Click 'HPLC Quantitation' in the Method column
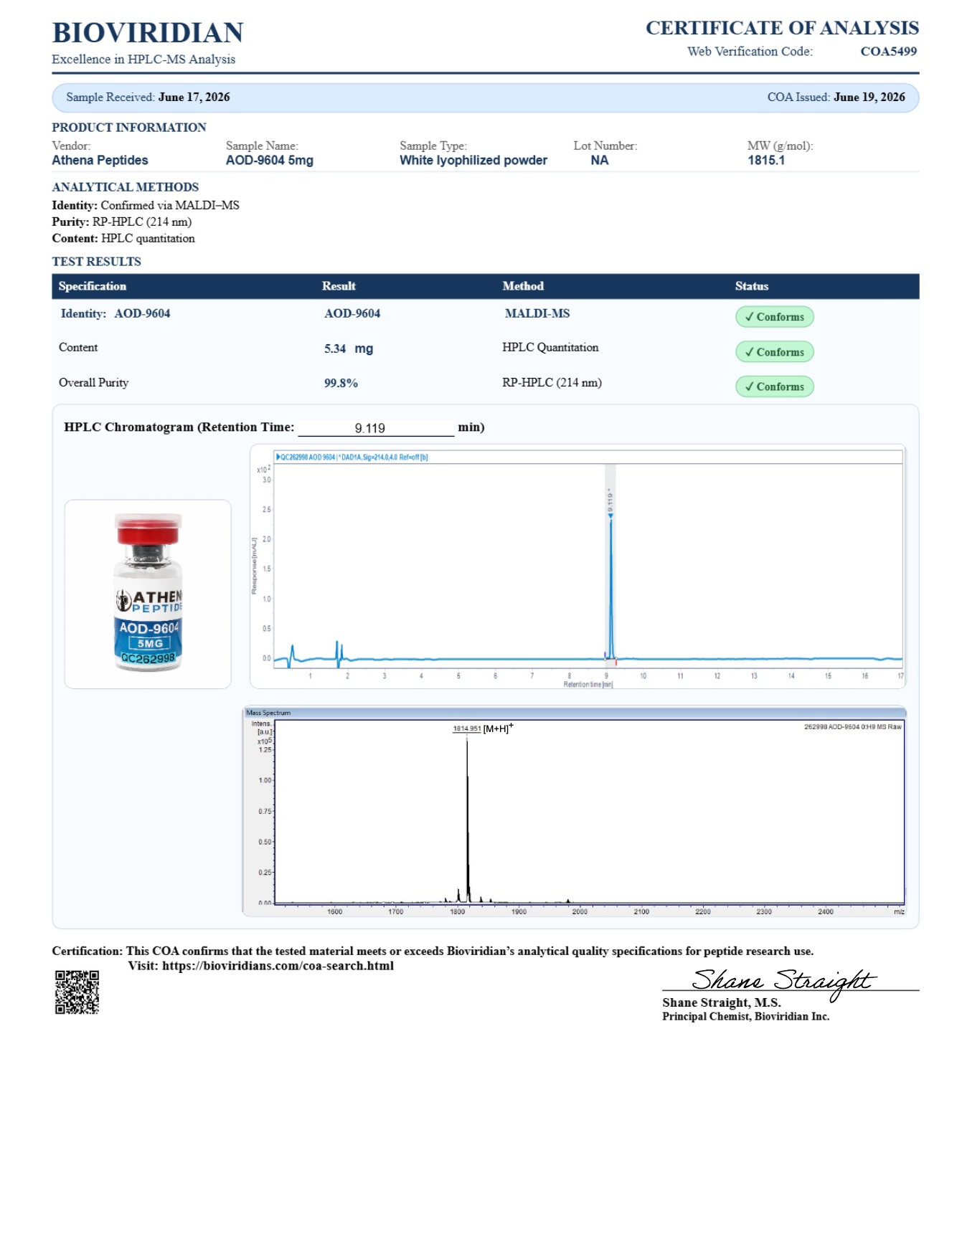The height and width of the screenshot is (1239, 957). coord(550,348)
